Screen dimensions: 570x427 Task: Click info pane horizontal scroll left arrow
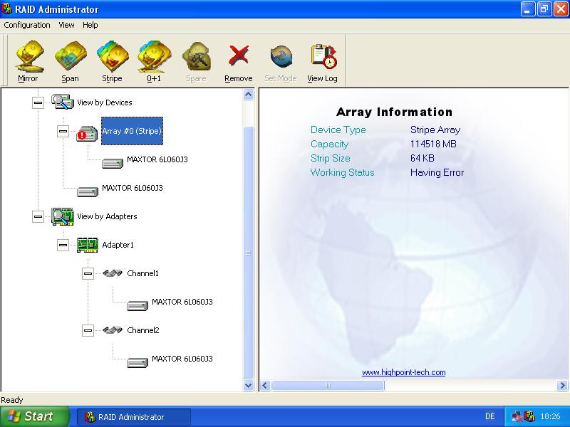coord(265,385)
